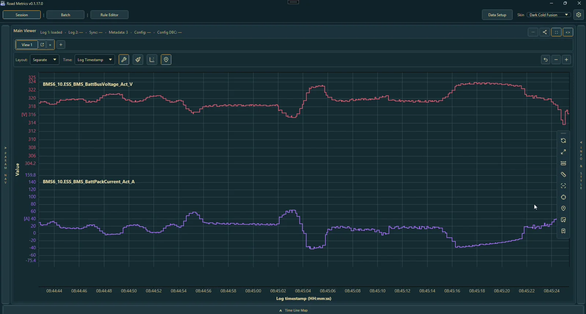This screenshot has width=586, height=314.
Task: Expand the Time Line Map panel
Action: (293, 310)
